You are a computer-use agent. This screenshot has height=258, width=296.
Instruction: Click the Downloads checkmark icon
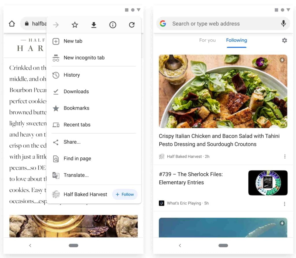tap(56, 92)
